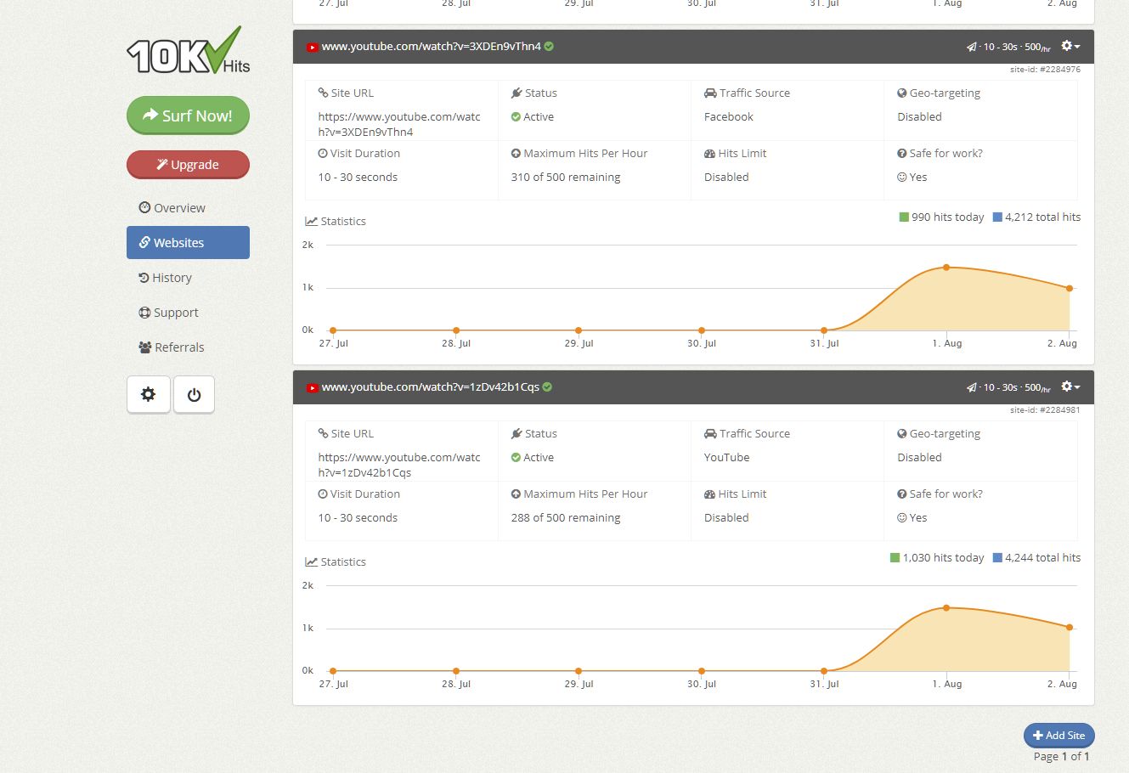Click green verified check next to 1zDv42b1Cqs

547,387
